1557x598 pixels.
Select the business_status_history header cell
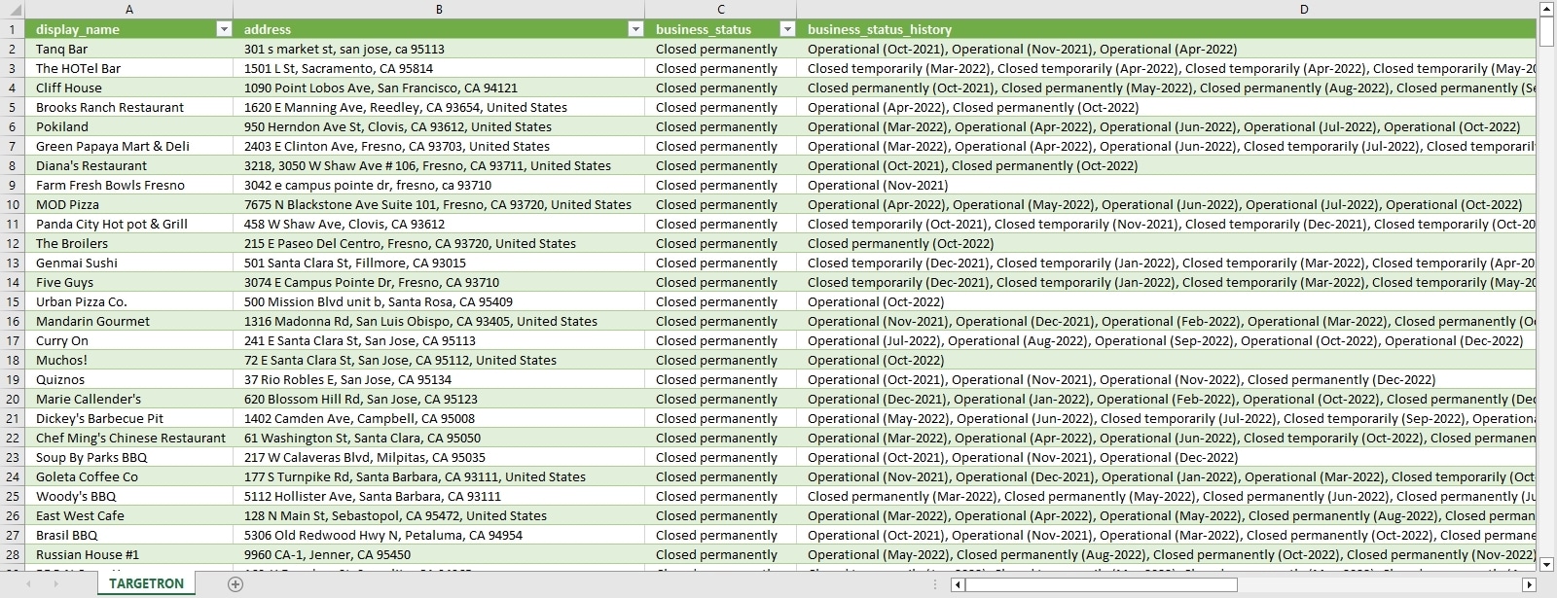pos(1166,29)
